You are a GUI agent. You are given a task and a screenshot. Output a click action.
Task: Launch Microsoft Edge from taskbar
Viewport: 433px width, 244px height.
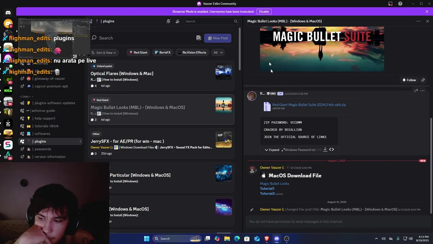pyautogui.click(x=237, y=239)
